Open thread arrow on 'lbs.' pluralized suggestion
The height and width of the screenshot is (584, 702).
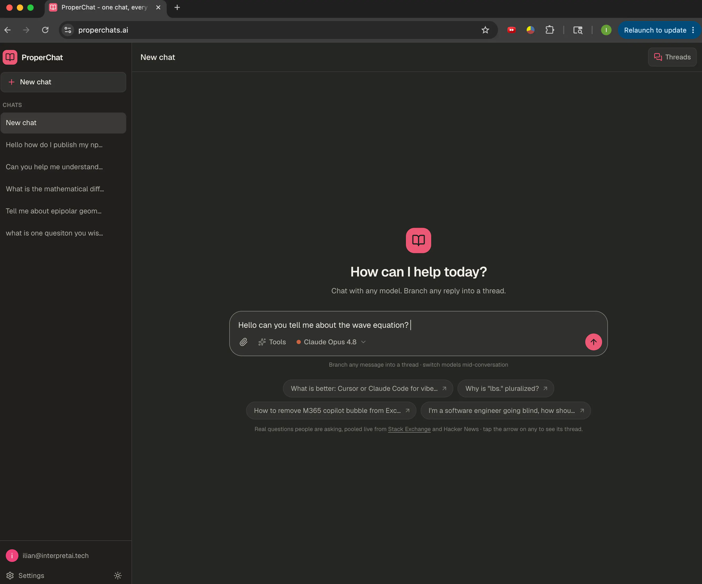(545, 388)
